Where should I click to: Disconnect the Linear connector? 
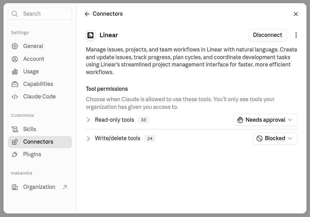coord(268,35)
